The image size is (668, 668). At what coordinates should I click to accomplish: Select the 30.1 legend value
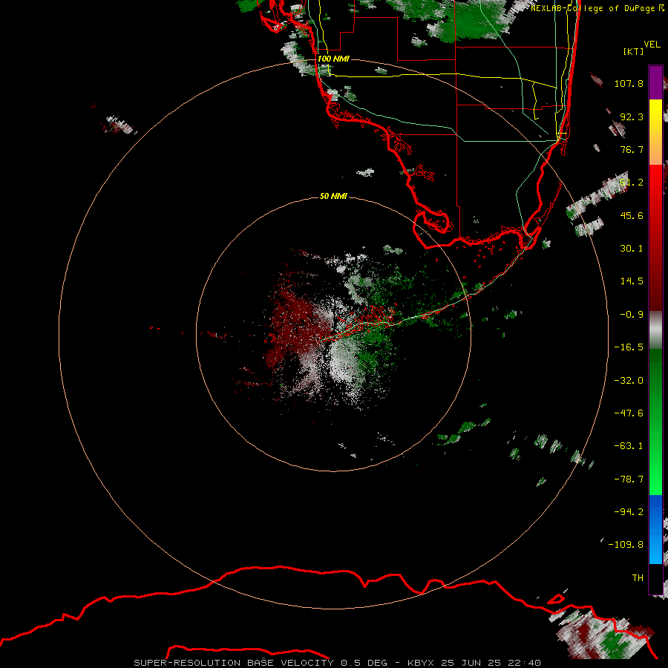[x=632, y=249]
